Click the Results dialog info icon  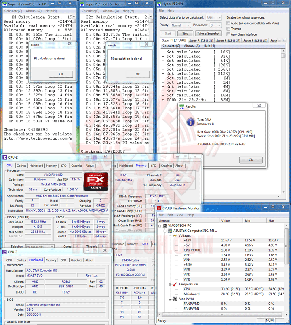[x=190, y=122]
